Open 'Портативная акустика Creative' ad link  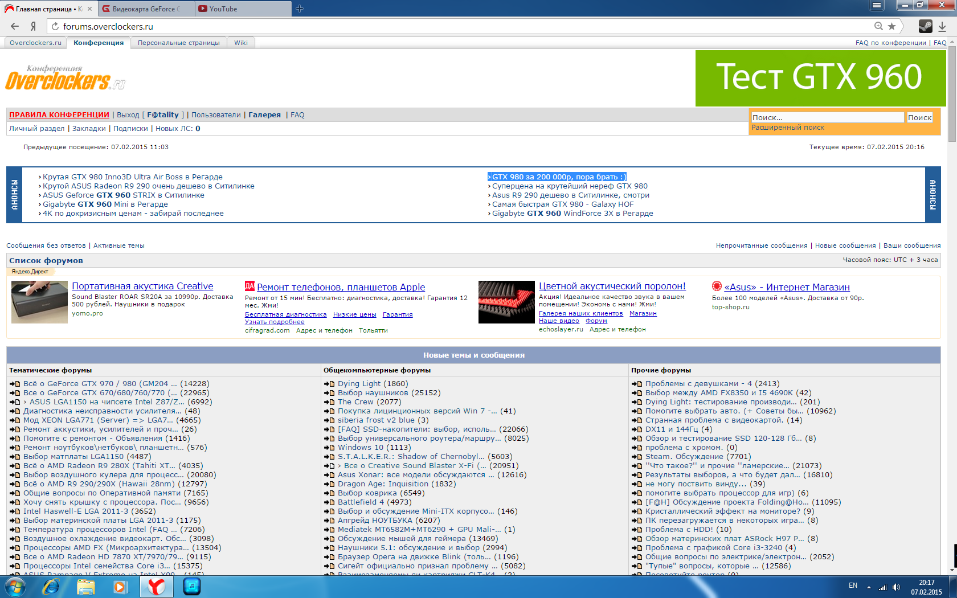click(142, 286)
